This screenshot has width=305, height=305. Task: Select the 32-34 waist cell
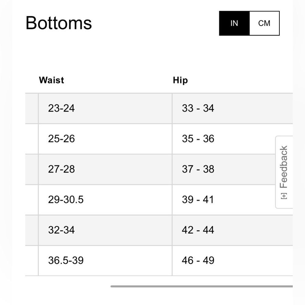click(61, 230)
